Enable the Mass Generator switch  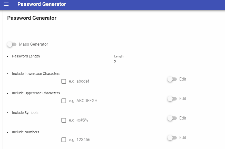click(x=12, y=44)
